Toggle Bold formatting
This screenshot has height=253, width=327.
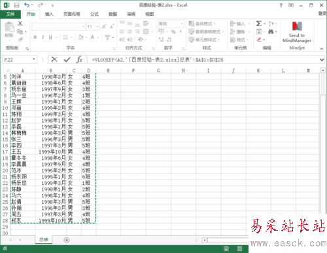pos(35,37)
